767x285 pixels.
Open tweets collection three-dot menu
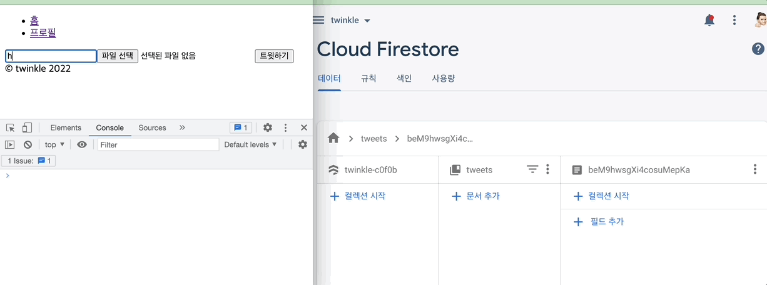click(x=547, y=169)
